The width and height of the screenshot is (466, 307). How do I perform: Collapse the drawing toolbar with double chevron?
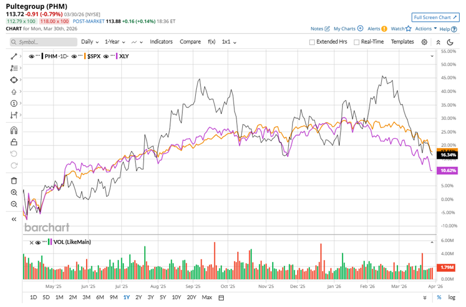(x=13, y=219)
